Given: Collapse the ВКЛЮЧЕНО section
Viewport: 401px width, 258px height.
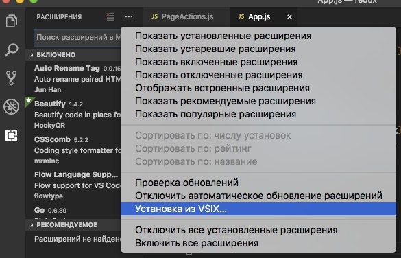Looking at the screenshot, I should click(73, 55).
